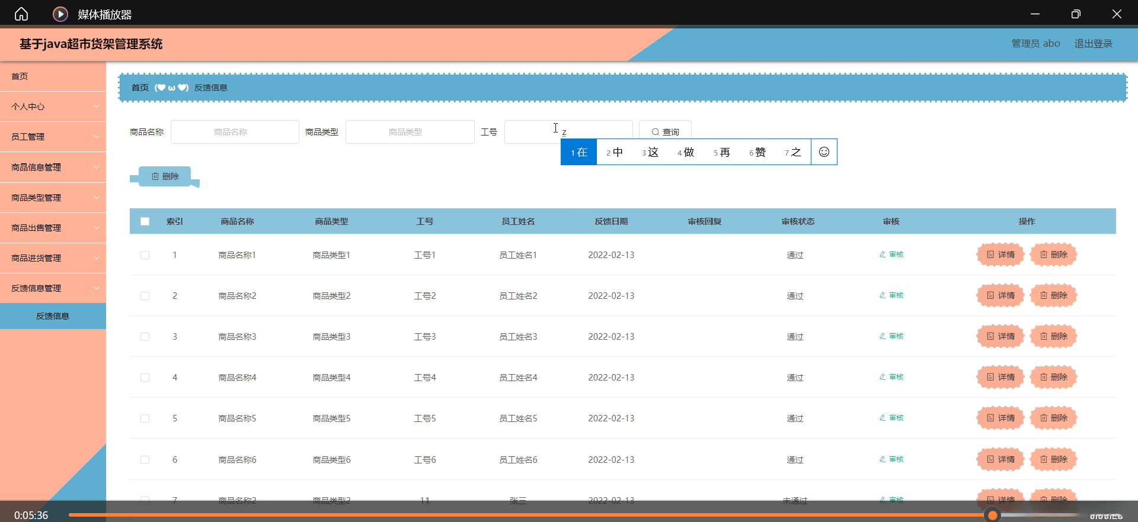
Task: Check the checkbox for row 2
Action: pyautogui.click(x=145, y=296)
